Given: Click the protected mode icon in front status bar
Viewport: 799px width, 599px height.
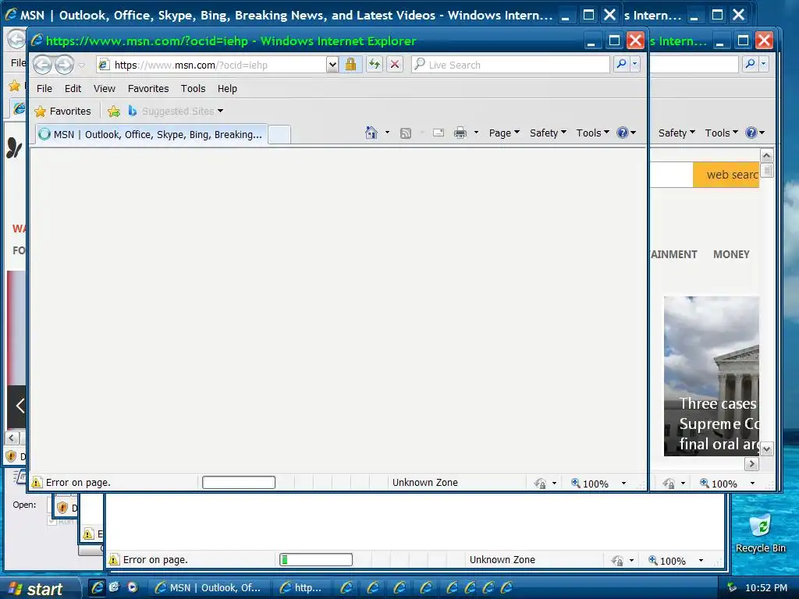Looking at the screenshot, I should [x=540, y=484].
